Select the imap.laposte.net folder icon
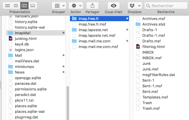 tap(74, 30)
